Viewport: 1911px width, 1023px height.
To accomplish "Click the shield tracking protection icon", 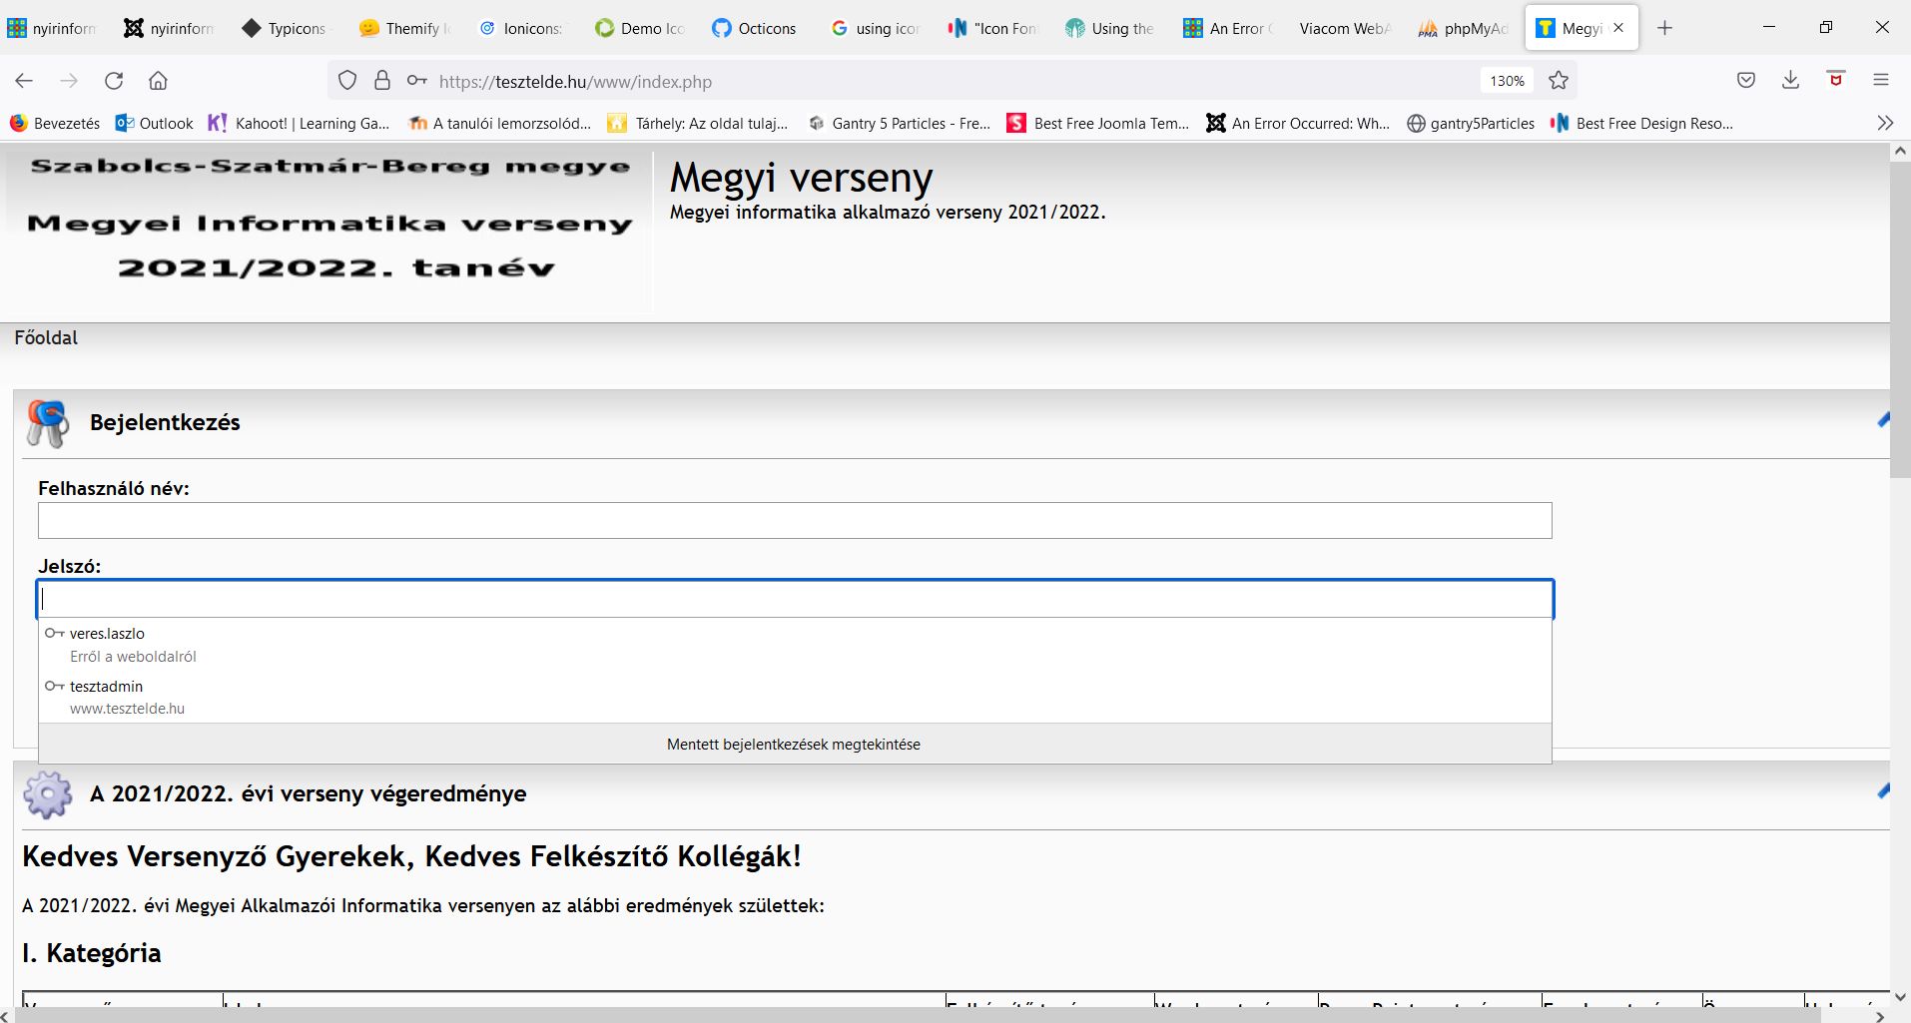I will point(347,81).
